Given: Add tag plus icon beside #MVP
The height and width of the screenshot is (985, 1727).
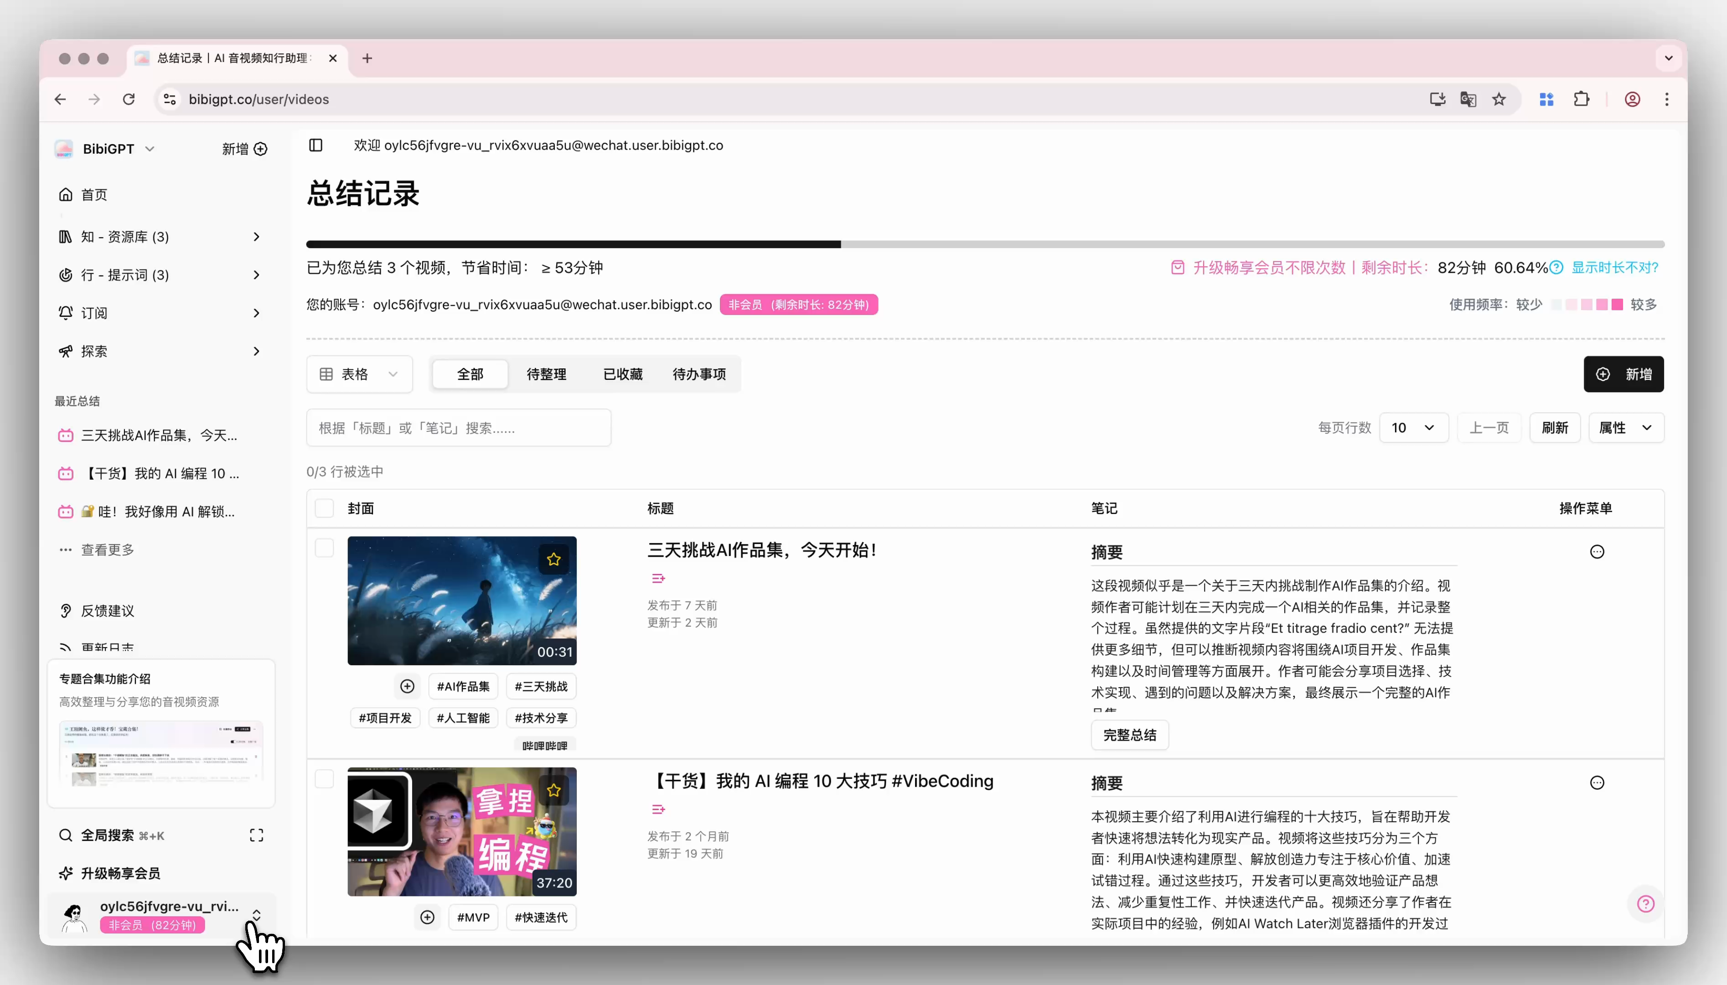Looking at the screenshot, I should click(x=427, y=918).
